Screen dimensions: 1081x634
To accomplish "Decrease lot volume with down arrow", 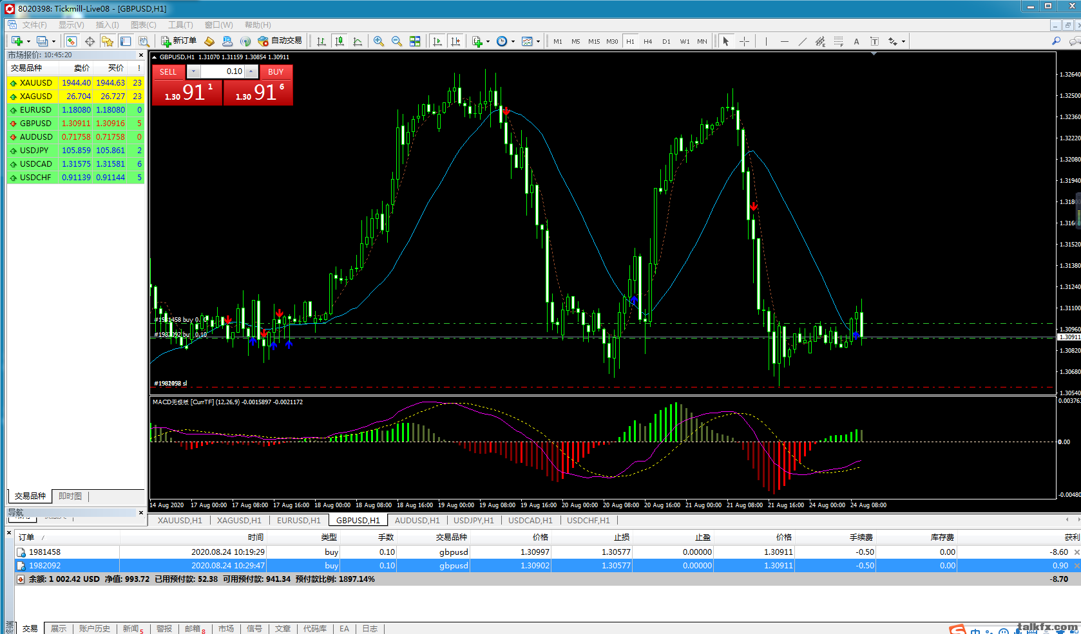I will [194, 71].
